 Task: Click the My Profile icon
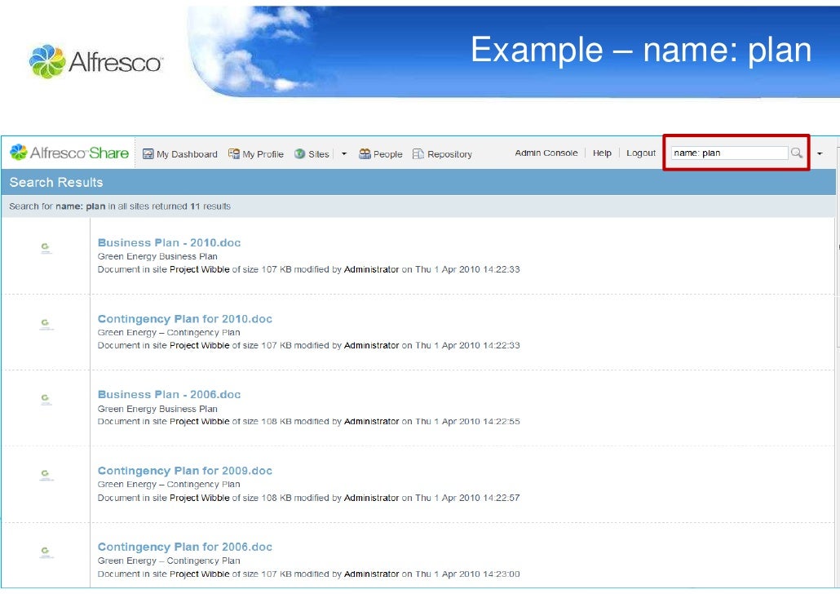(233, 154)
